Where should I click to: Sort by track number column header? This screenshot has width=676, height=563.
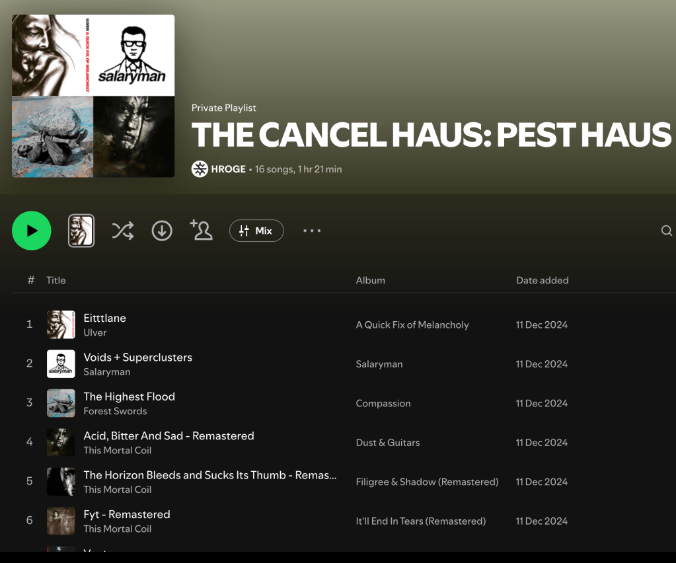pyautogui.click(x=30, y=280)
